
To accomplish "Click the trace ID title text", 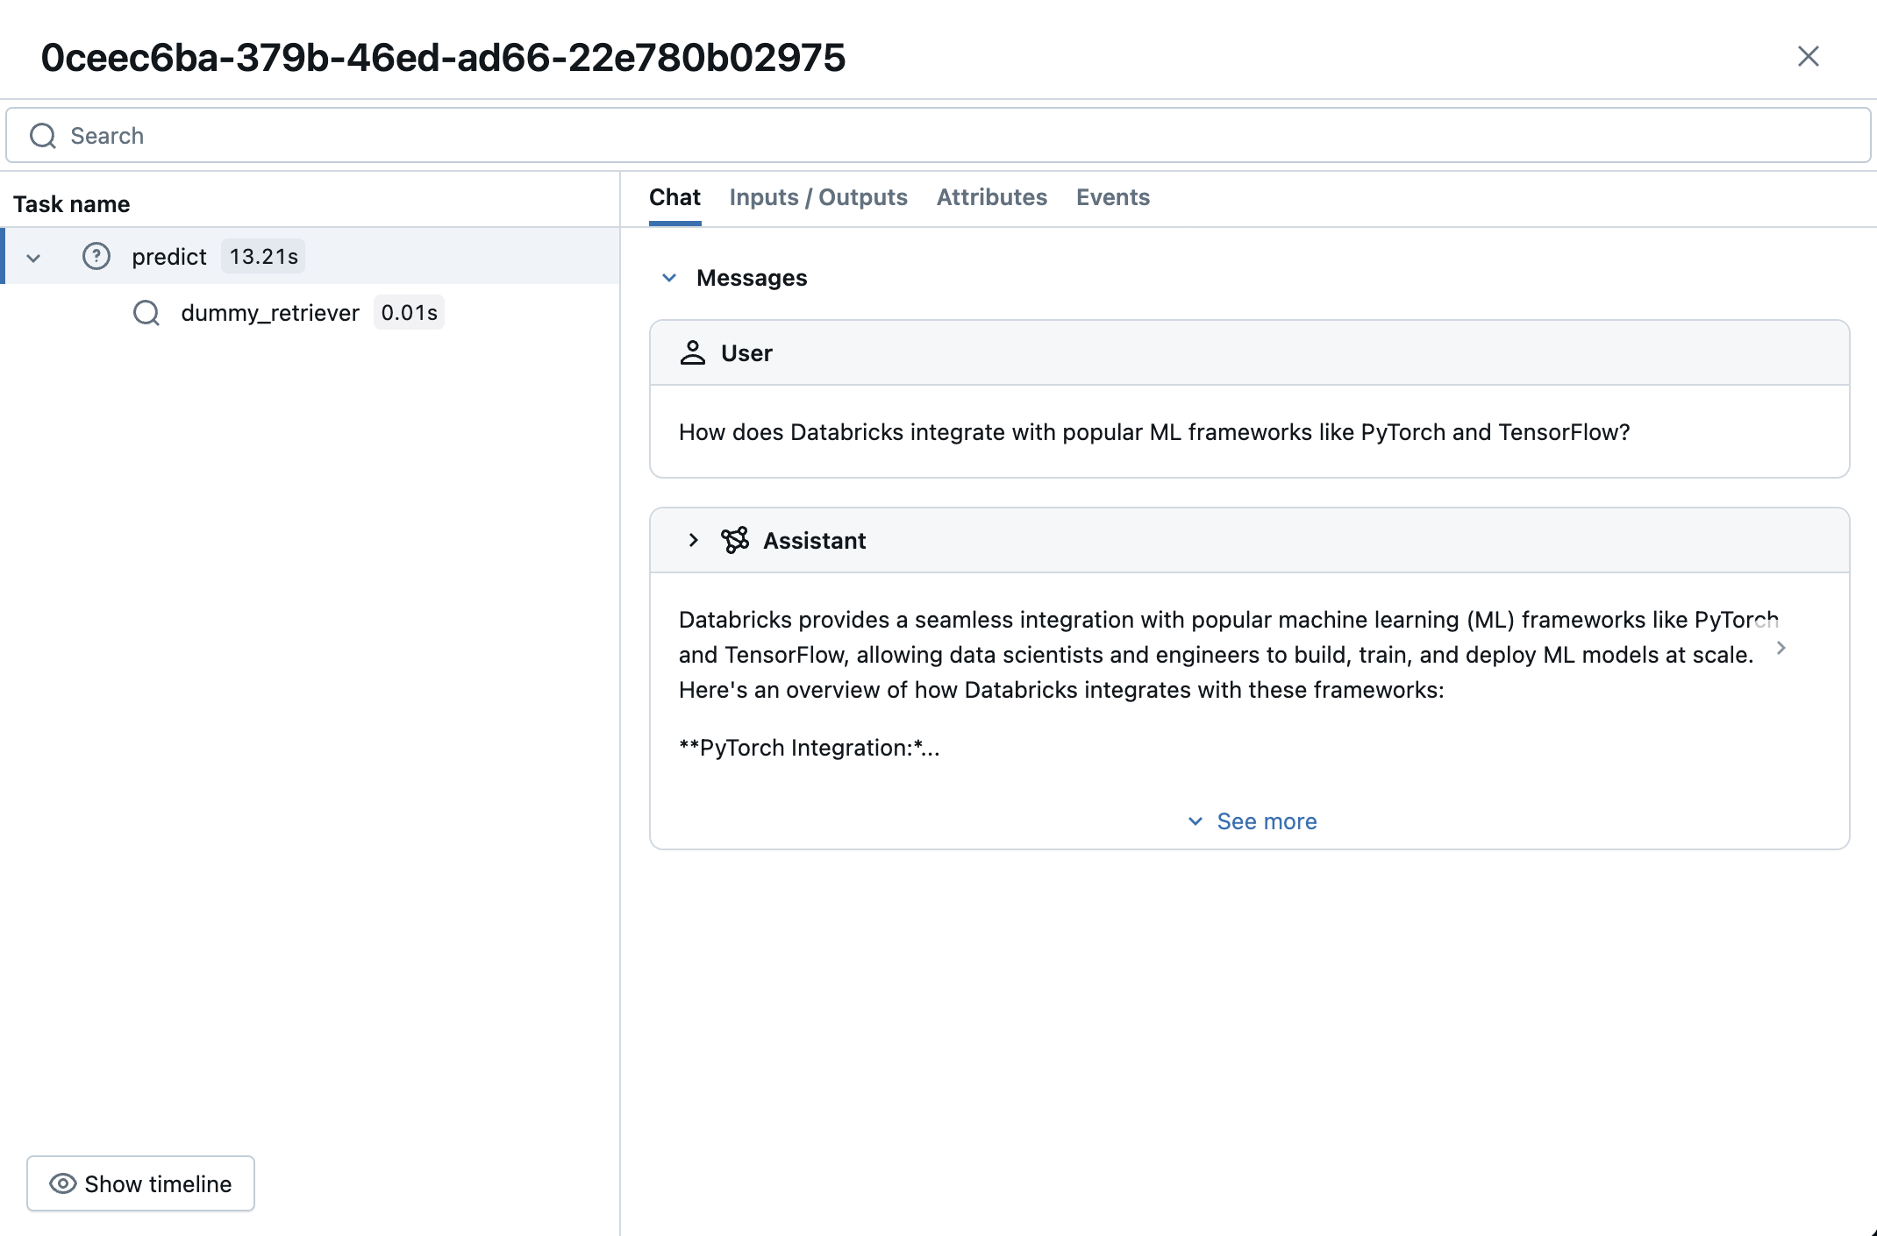I will [443, 57].
